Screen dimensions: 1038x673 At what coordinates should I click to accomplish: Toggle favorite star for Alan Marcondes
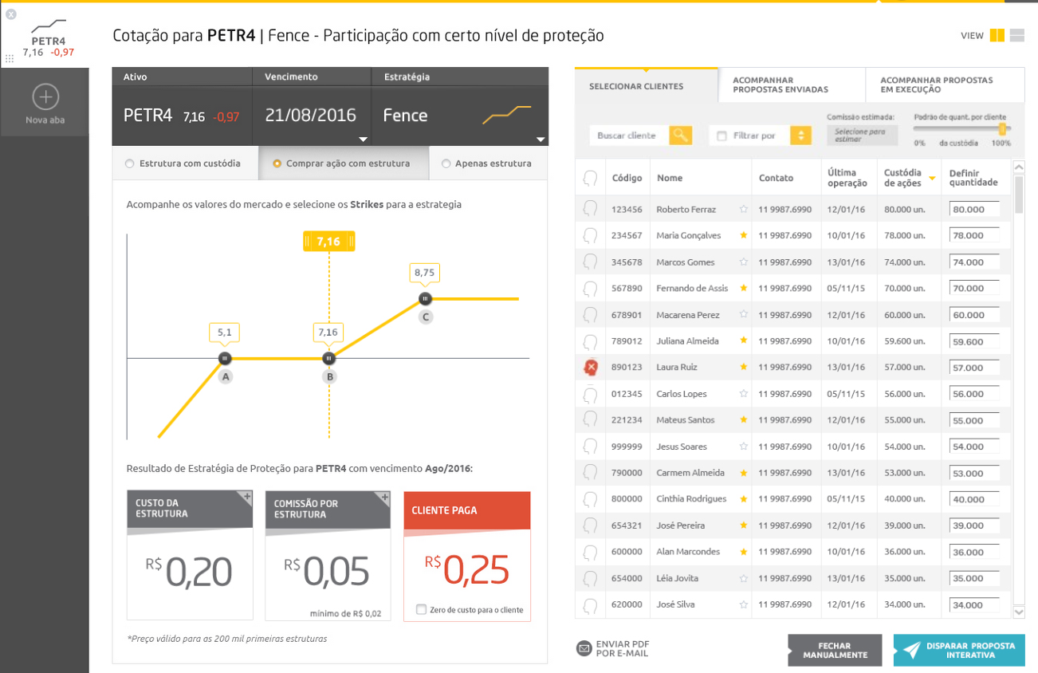pyautogui.click(x=744, y=552)
